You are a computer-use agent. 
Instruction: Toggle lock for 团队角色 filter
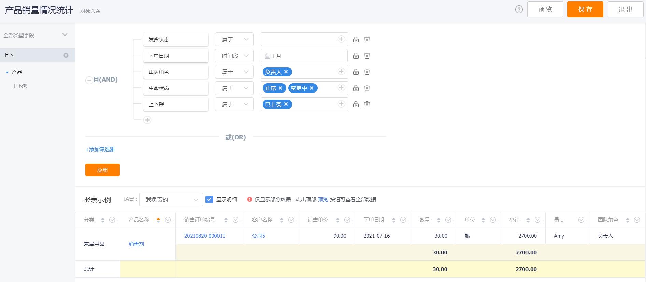[356, 72]
